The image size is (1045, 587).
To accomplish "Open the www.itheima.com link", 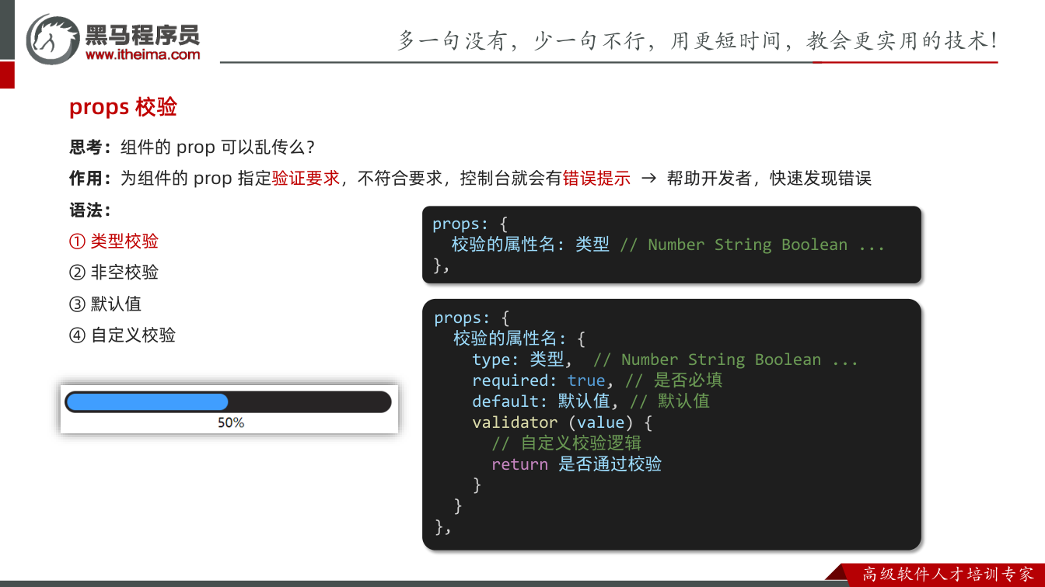I will pyautogui.click(x=142, y=55).
